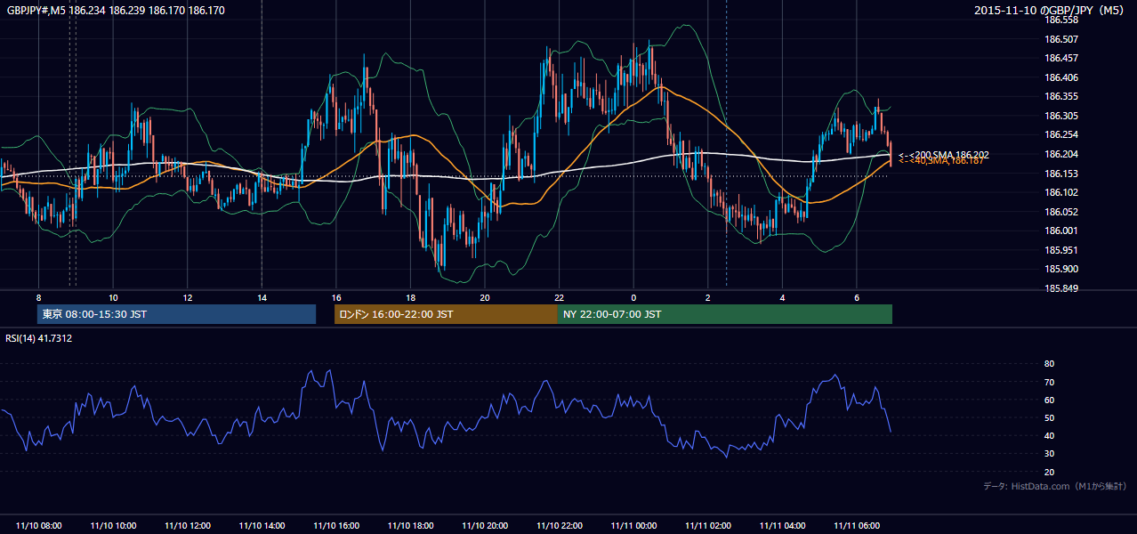Click the 11/11 00:00 date label
Screen dimensions: 1137x534
pos(633,526)
